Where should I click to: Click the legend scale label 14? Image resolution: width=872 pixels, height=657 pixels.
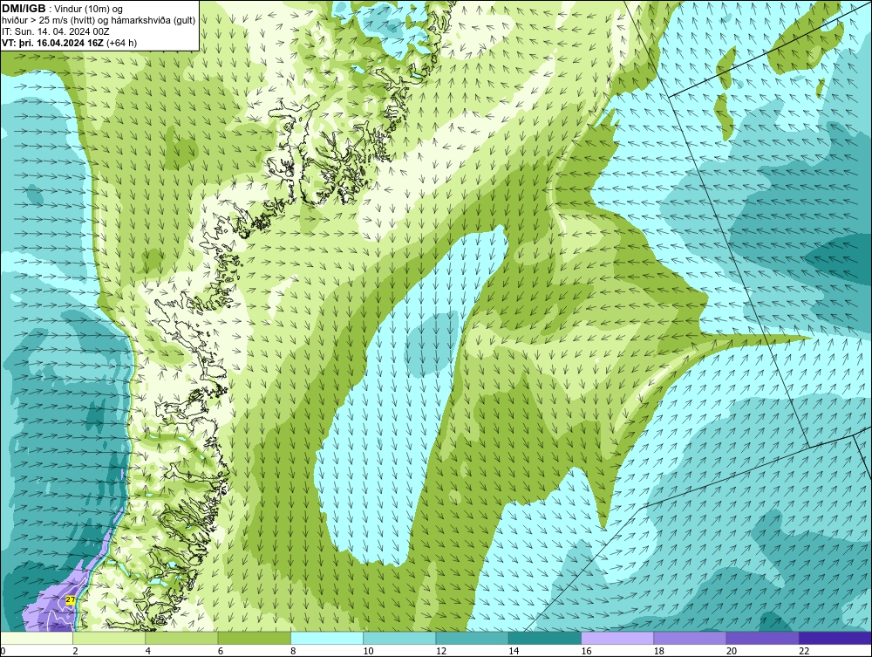(514, 651)
